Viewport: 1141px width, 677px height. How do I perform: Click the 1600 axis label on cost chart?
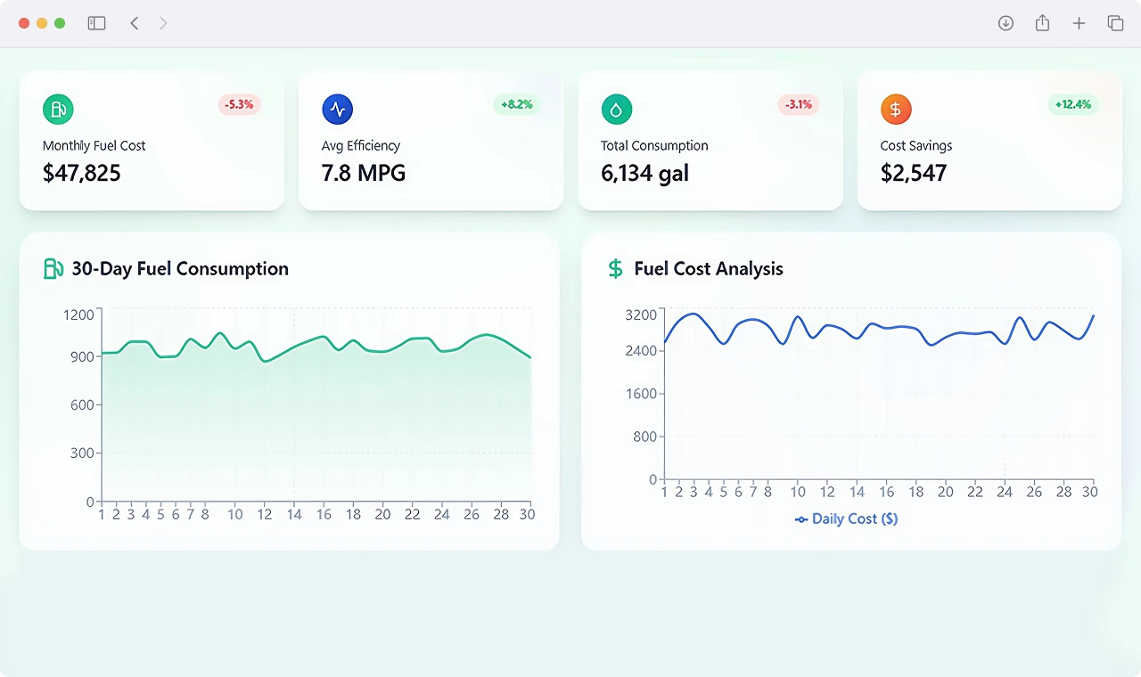641,394
